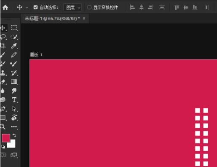Viewport: 217px width, 167px height.
Task: Select the Sponge tool
Action: click(x=3, y=100)
